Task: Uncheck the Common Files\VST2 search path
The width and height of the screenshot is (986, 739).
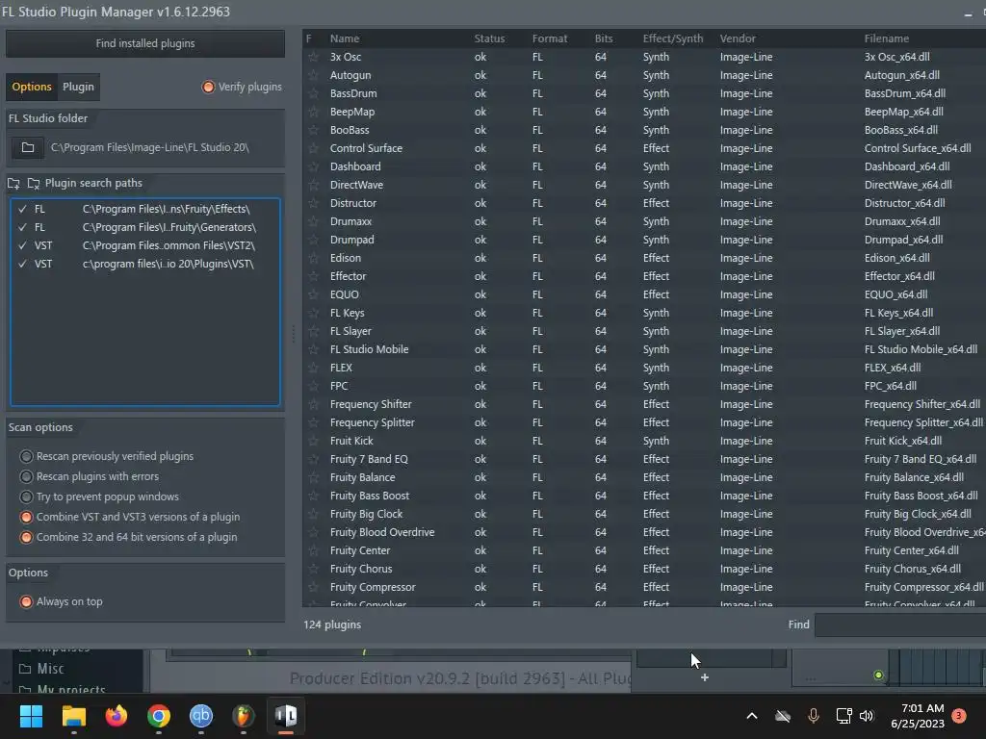Action: coord(23,245)
